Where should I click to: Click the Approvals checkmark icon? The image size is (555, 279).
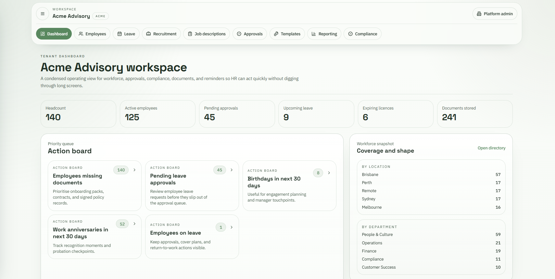pyautogui.click(x=239, y=34)
